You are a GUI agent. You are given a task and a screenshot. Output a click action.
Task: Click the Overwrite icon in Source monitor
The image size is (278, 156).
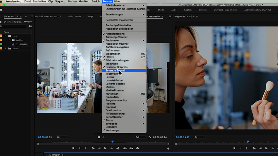point(131,148)
